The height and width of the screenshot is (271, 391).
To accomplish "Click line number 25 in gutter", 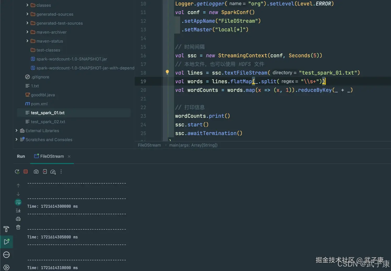I will click(143, 133).
